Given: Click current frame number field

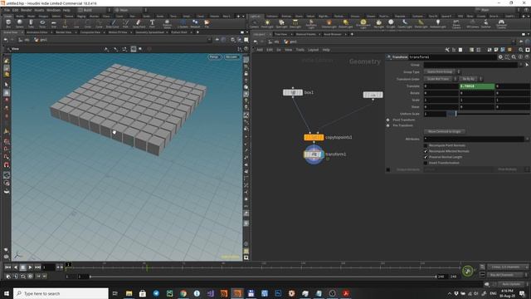Looking at the screenshot, I should click(49, 267).
